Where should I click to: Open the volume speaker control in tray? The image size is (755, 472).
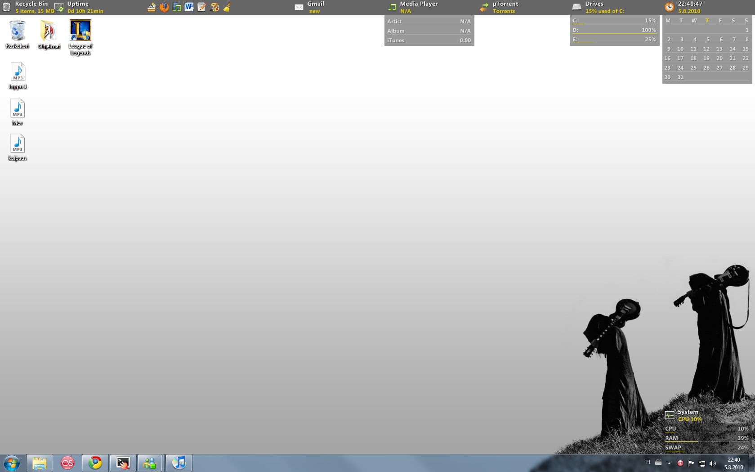712,463
